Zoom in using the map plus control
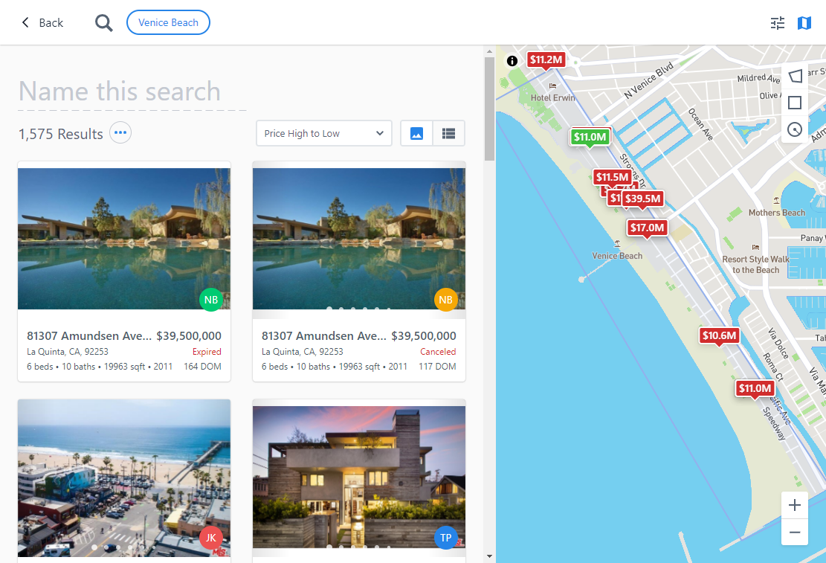 [795, 504]
